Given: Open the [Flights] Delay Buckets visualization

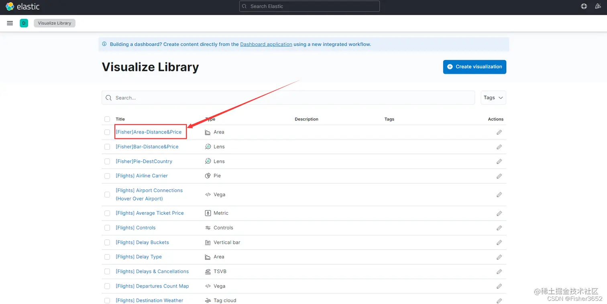Looking at the screenshot, I should pyautogui.click(x=142, y=242).
